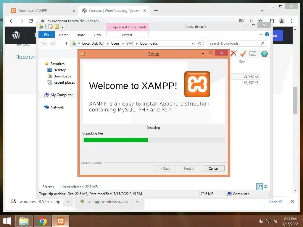The image size is (303, 227).
Task: Click the red X delete icon in Explorer
Action: (233, 53)
